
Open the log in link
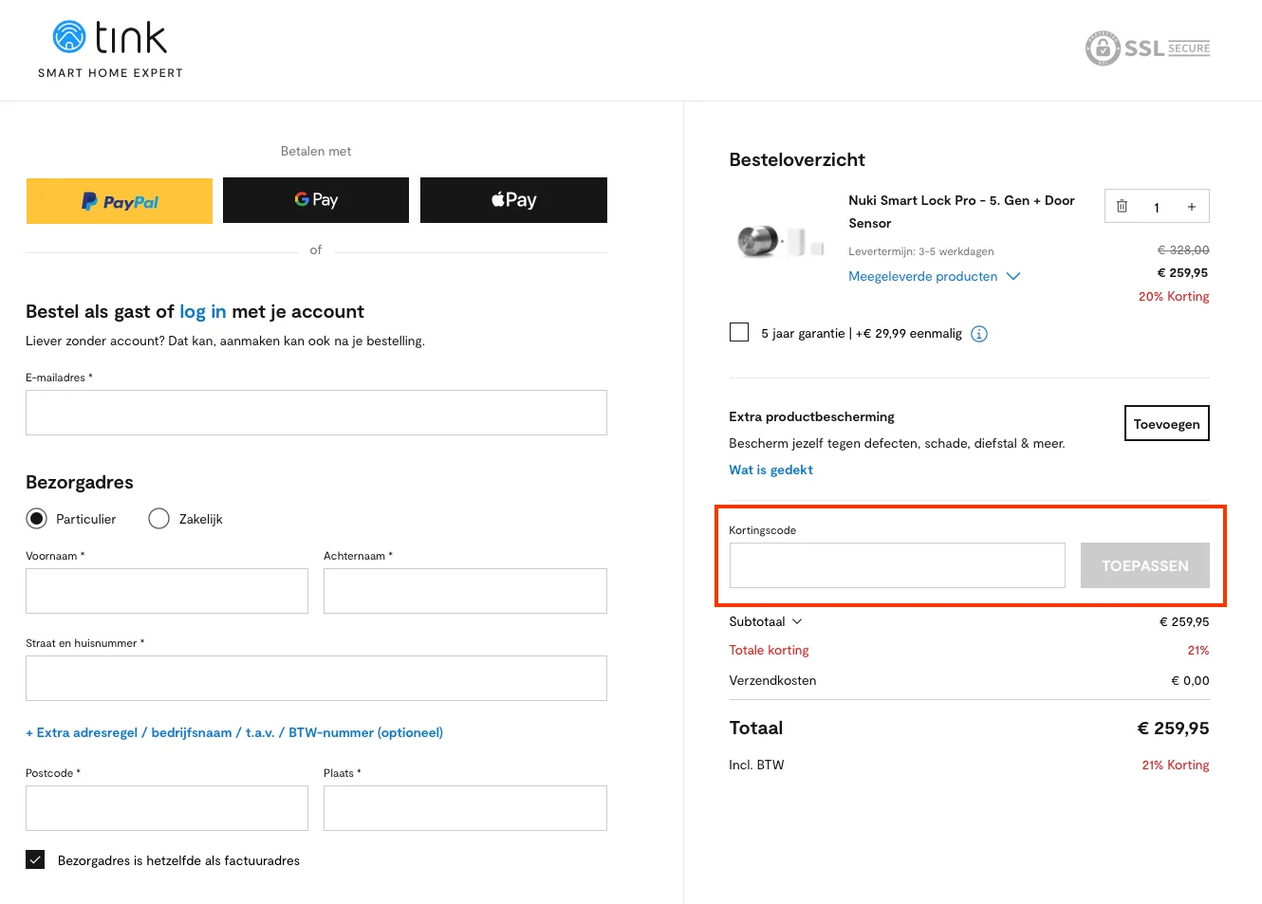[202, 311]
